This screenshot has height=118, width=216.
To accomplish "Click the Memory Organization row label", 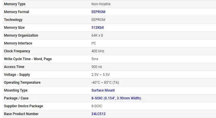I will (21, 35).
